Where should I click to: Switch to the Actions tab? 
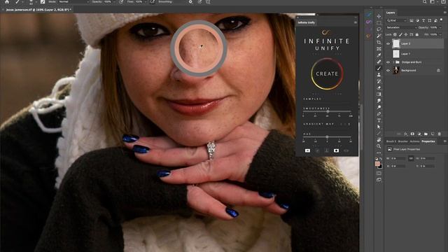(414, 141)
